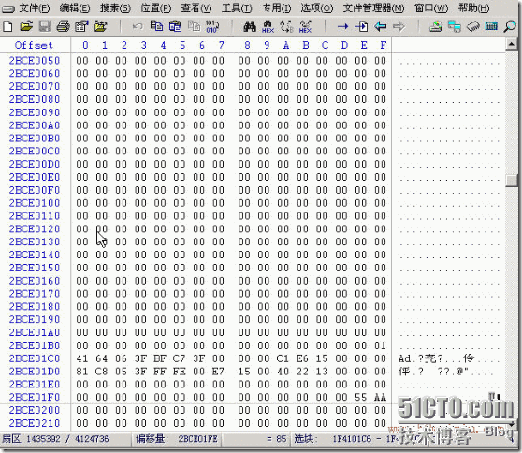Click offset row 2BCE0050
Screen dimensions: 522x453
click(35, 61)
